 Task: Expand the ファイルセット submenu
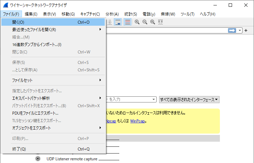coord(53,80)
